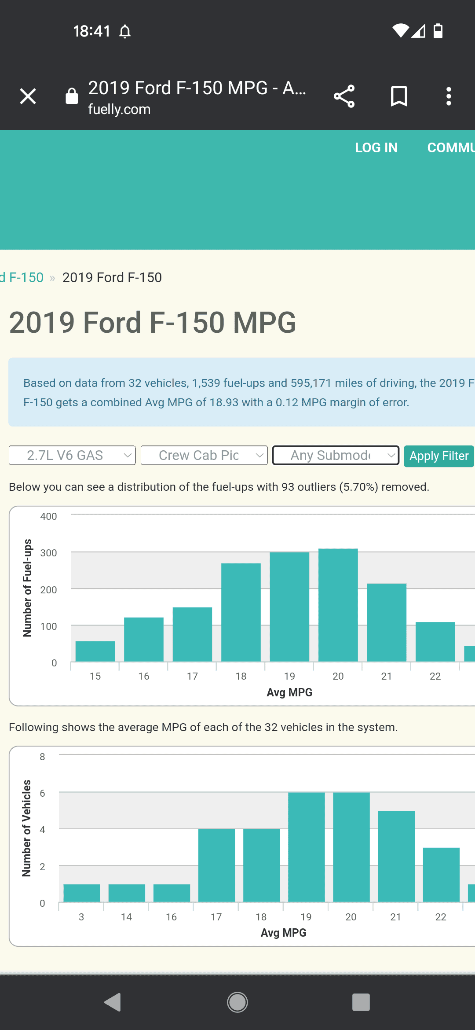Select the 19 MPG bar in vehicles chart
The width and height of the screenshot is (475, 1030).
pos(307,847)
